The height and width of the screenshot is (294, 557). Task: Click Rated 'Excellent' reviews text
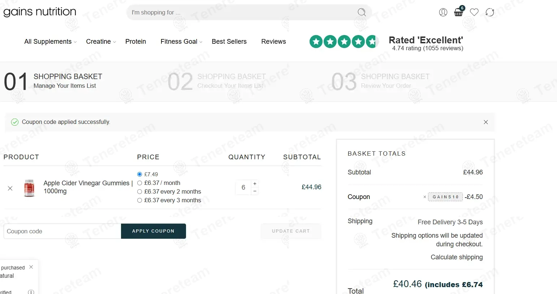pyautogui.click(x=426, y=40)
